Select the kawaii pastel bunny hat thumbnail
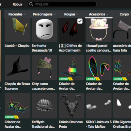This screenshot has height=131, width=131. [99, 30]
